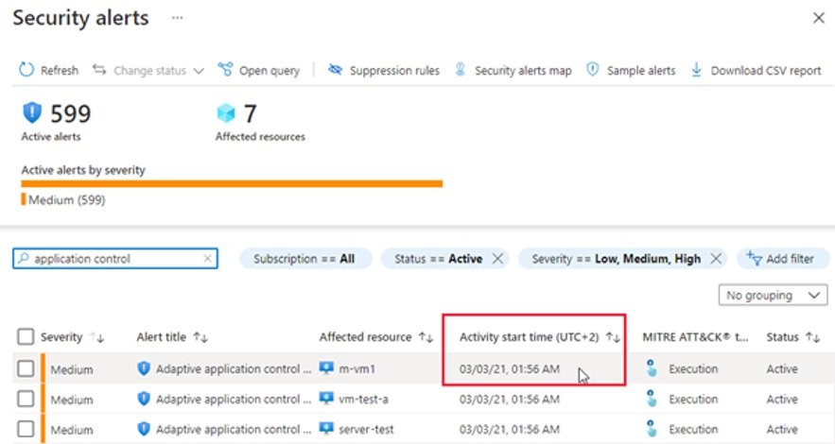Open the No grouping dropdown
The width and height of the screenshot is (835, 444).
(x=773, y=295)
